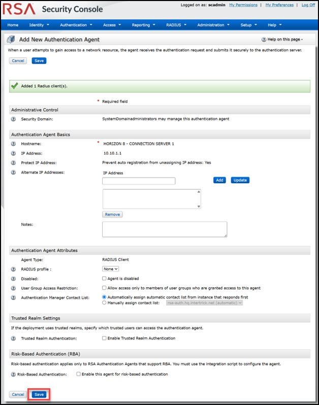Click help icon for Trusted Realm Authentication
This screenshot has height=405, width=319.
(x=13, y=338)
